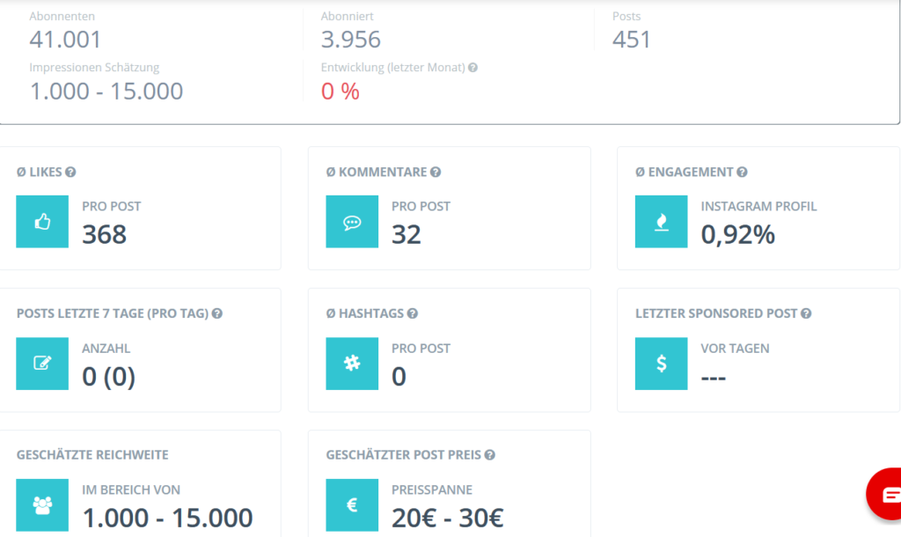Click the hashtags pro post value 0

399,377
